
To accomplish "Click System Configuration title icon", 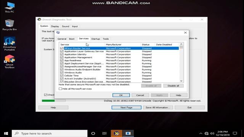I will pyautogui.click(x=58, y=32).
